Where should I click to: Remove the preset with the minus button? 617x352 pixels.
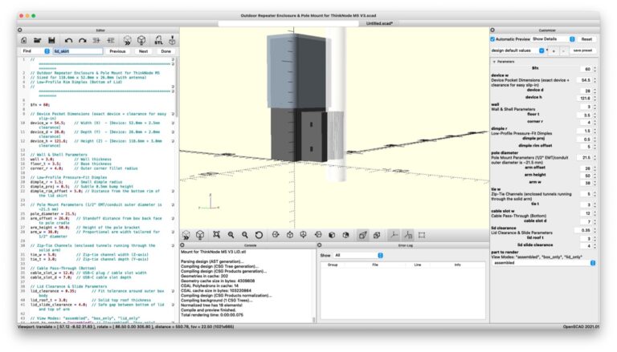(563, 51)
